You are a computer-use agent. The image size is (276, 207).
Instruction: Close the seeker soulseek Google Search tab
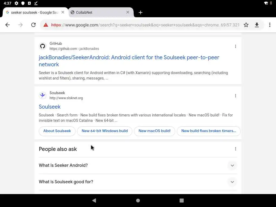pos(63,12)
